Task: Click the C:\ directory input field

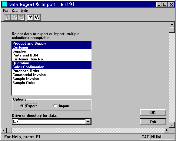Action: [x=48, y=122]
